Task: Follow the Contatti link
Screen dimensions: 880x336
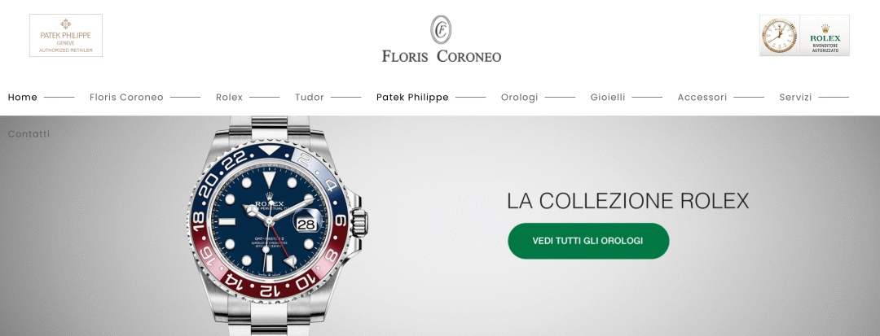Action: 29,134
